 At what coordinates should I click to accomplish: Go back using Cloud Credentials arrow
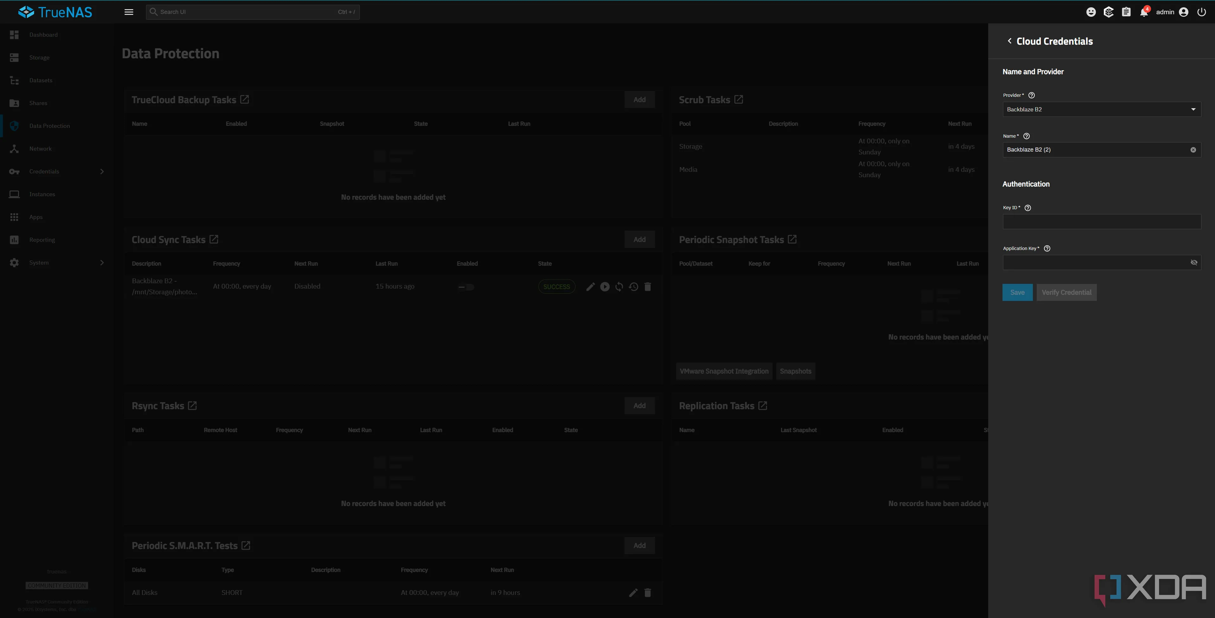point(1009,41)
